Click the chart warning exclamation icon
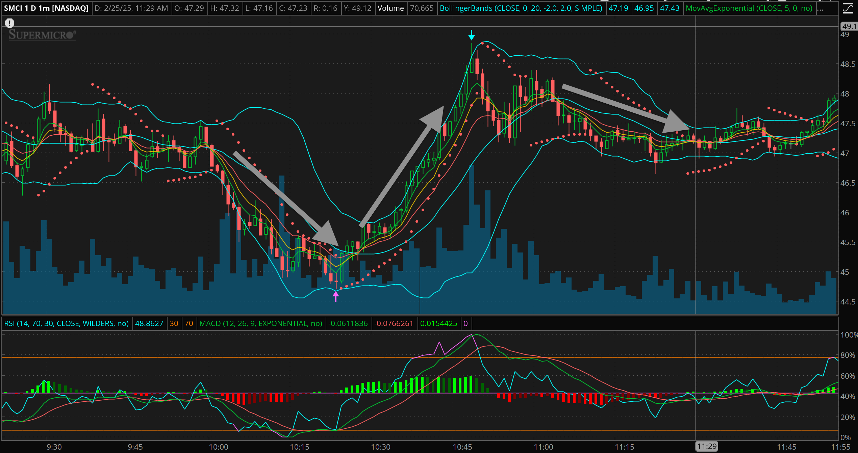858x453 pixels. [9, 23]
